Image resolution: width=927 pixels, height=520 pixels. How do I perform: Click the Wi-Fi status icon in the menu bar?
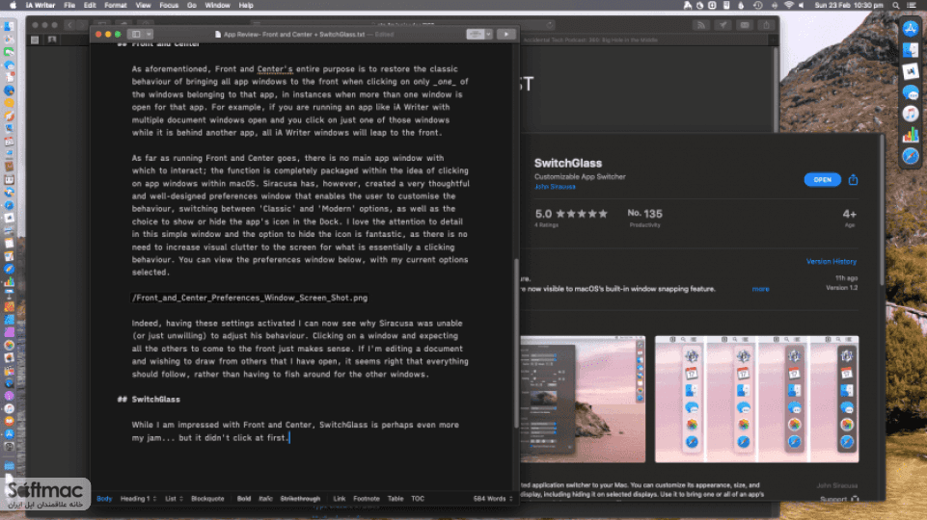tap(788, 6)
